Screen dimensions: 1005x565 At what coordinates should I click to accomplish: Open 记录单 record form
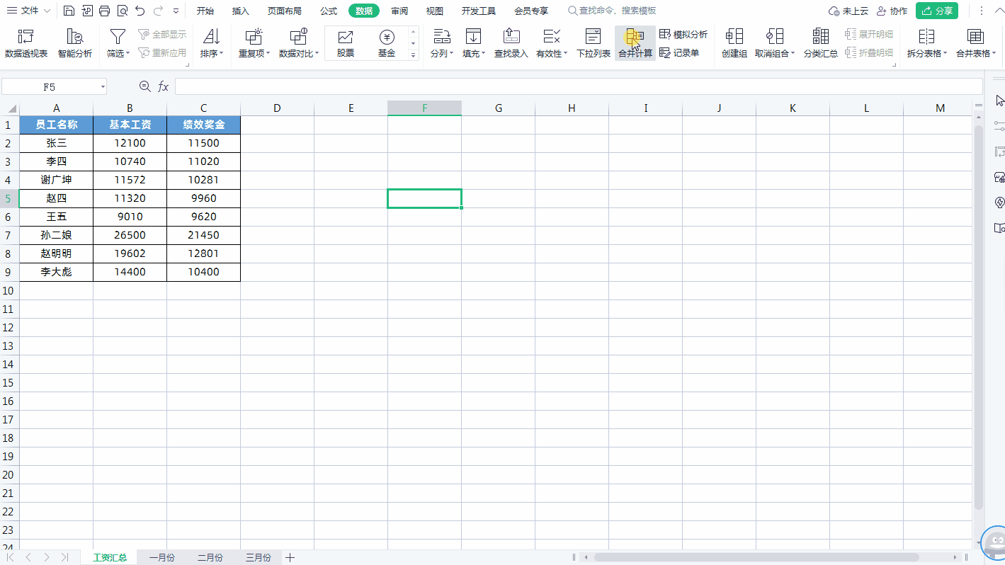679,52
